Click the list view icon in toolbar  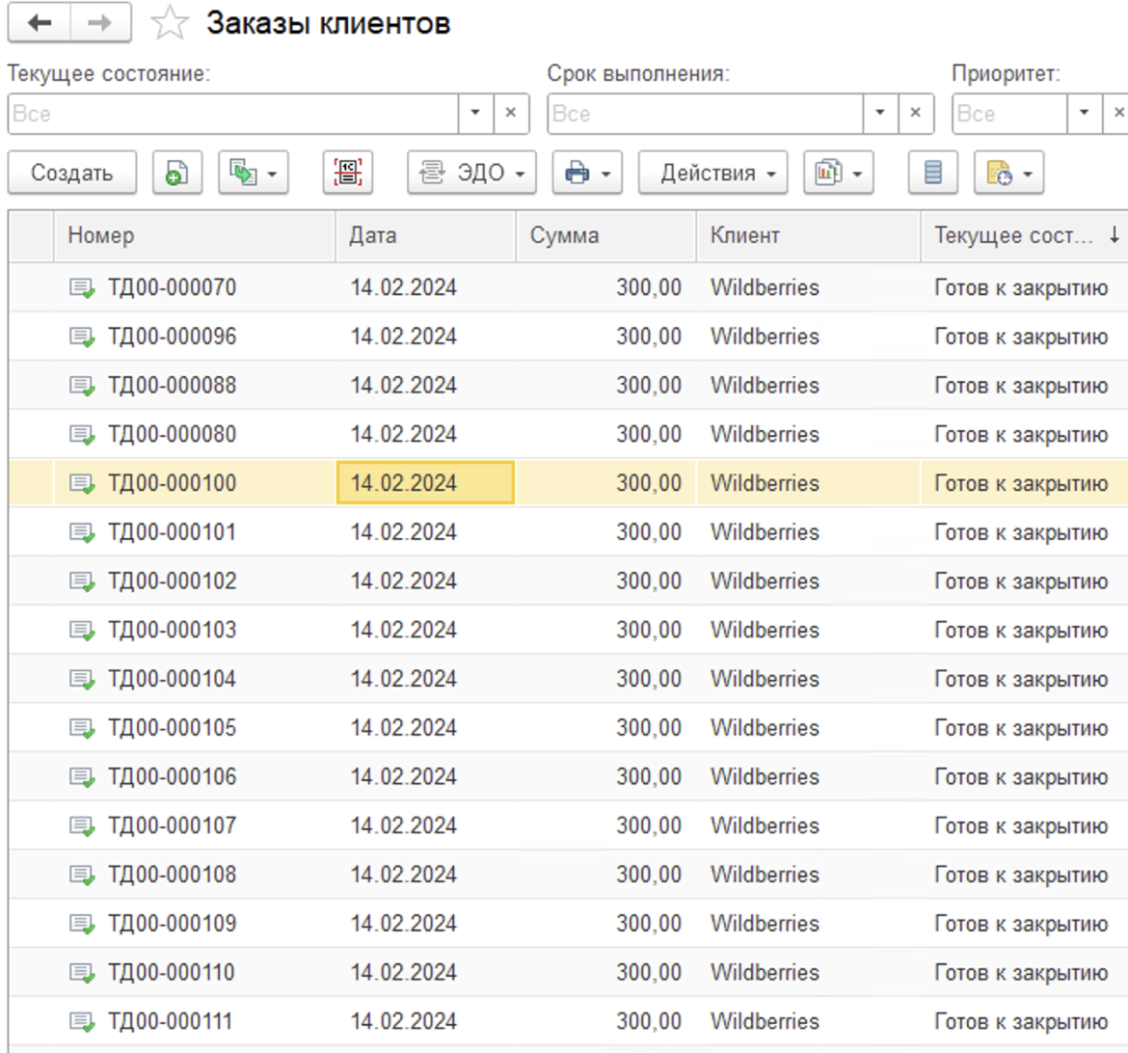click(932, 174)
